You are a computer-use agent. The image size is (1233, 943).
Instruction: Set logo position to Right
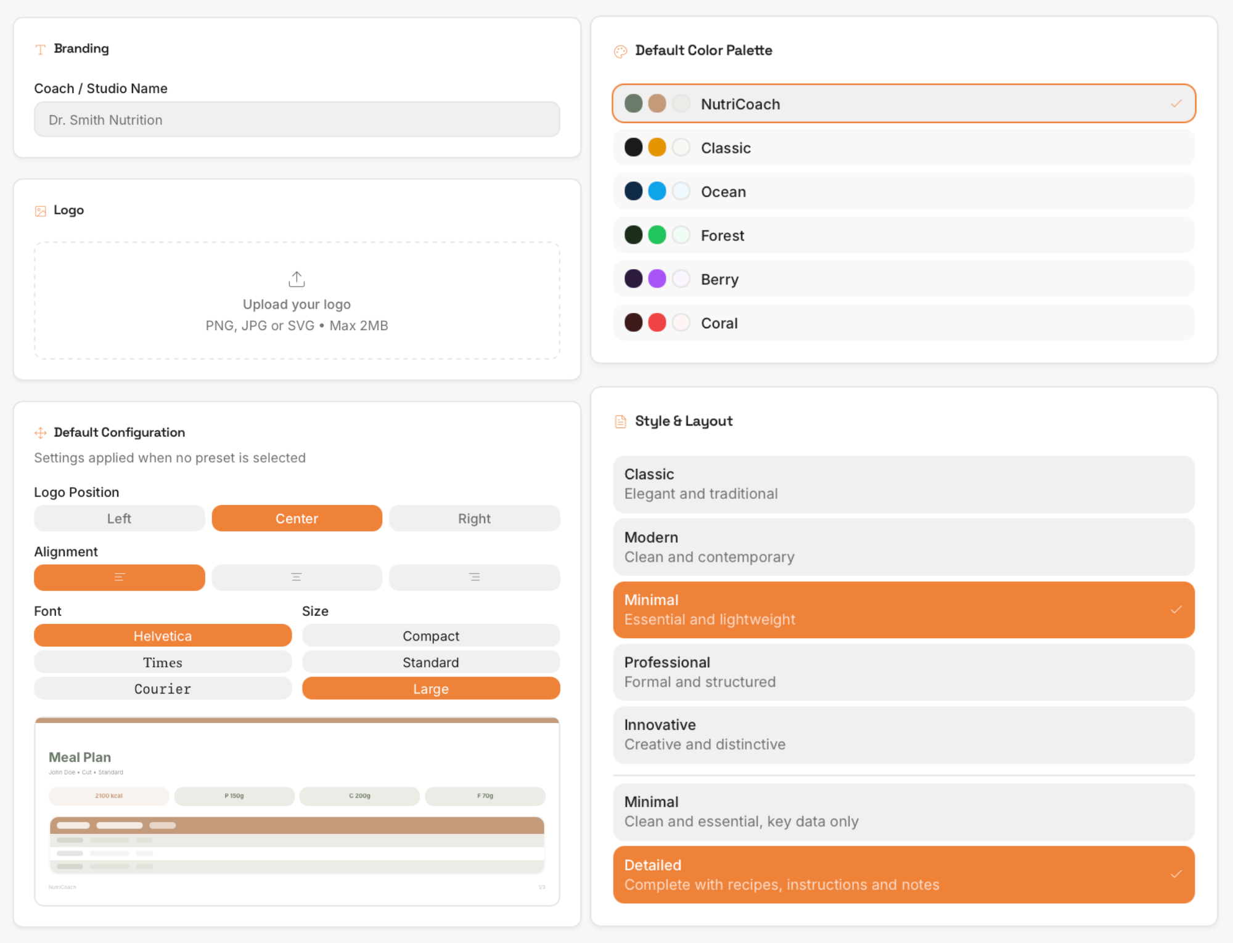tap(474, 518)
